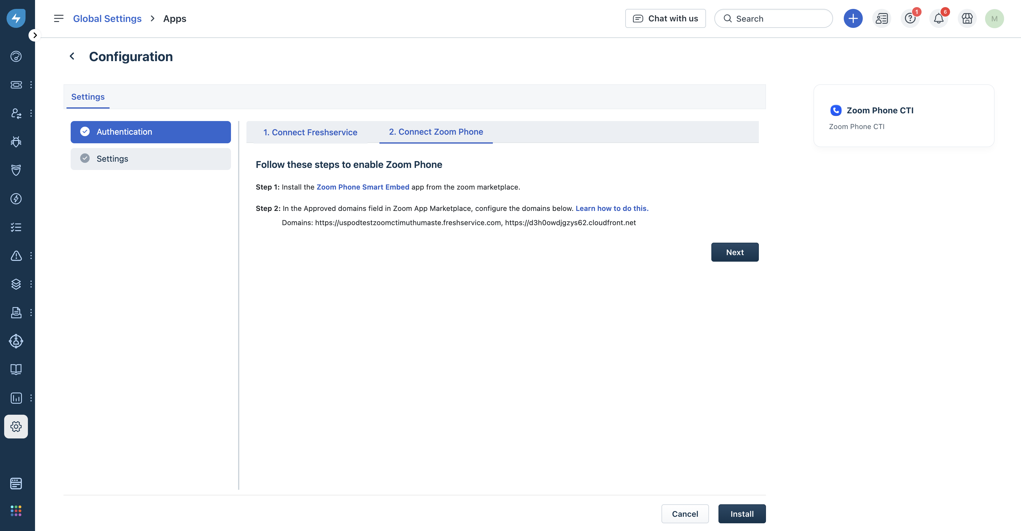Open the solutions book icon in sidebar
The height and width of the screenshot is (531, 1021).
(x=16, y=369)
